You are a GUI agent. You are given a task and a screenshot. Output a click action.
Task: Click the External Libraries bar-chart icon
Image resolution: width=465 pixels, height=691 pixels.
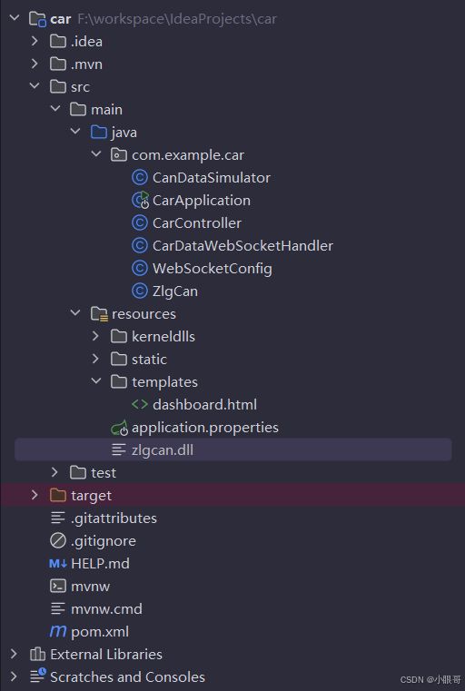pos(37,655)
